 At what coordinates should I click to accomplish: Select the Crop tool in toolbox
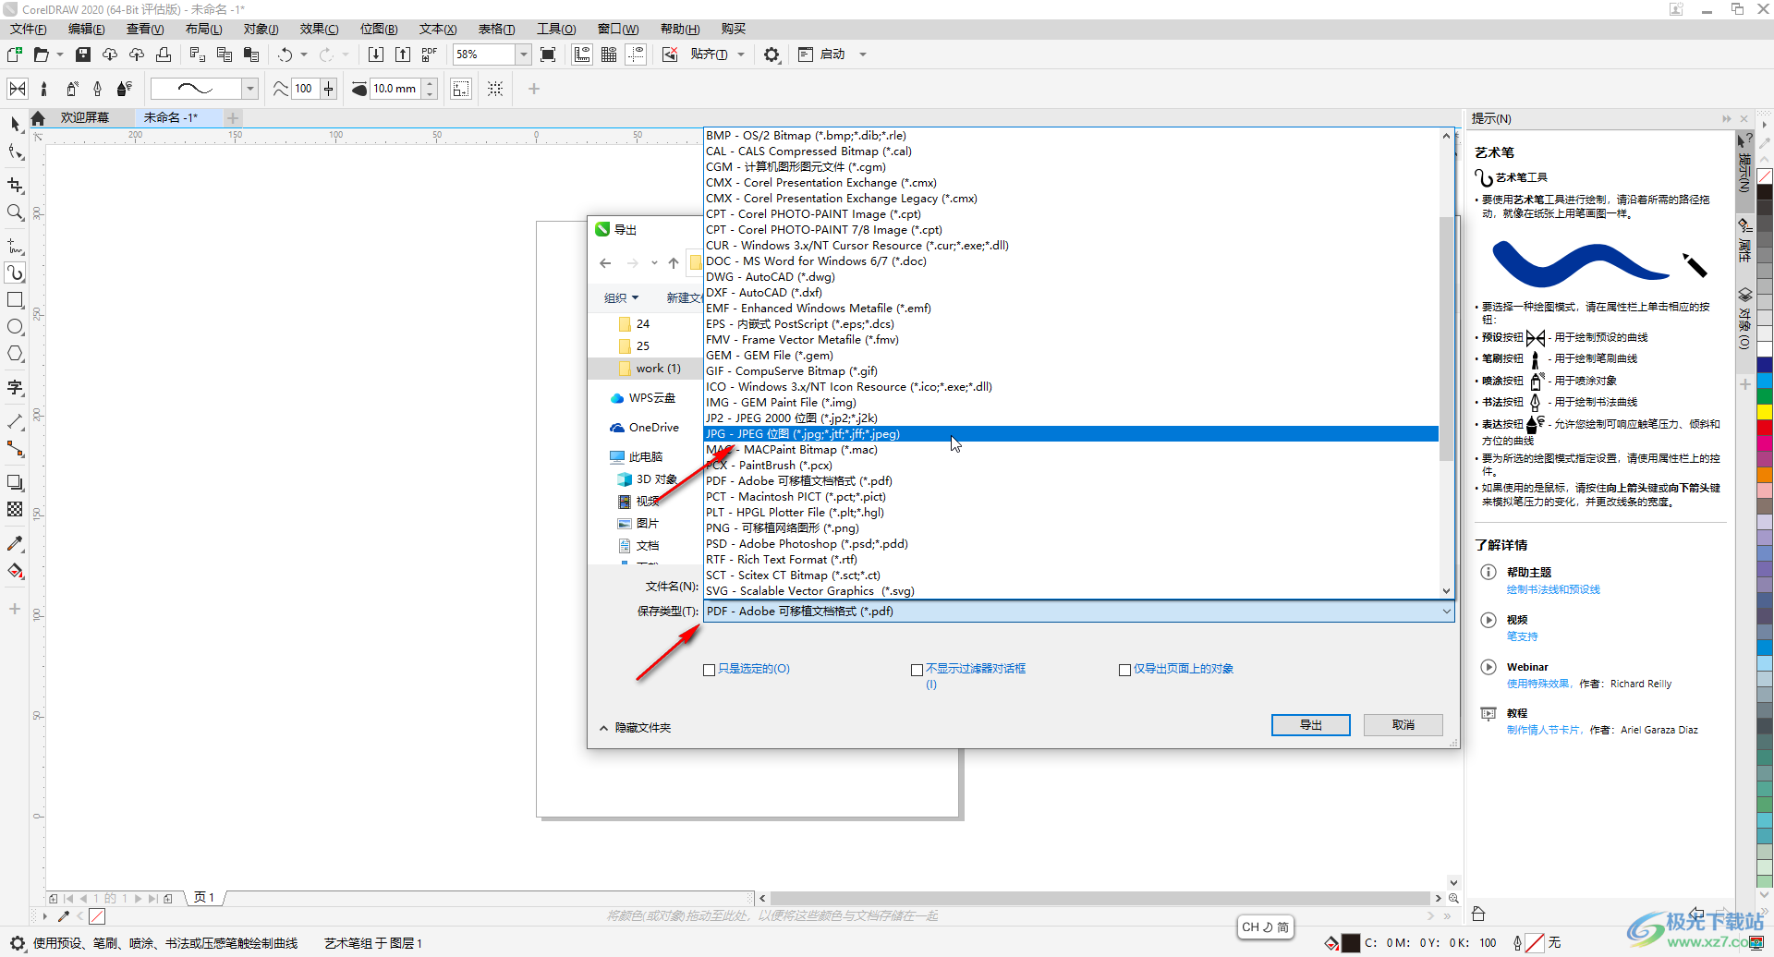pyautogui.click(x=15, y=186)
